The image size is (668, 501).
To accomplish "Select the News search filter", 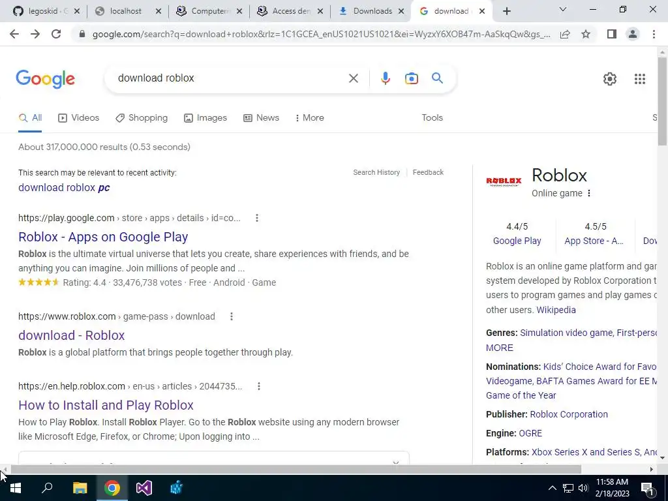I will [x=261, y=118].
